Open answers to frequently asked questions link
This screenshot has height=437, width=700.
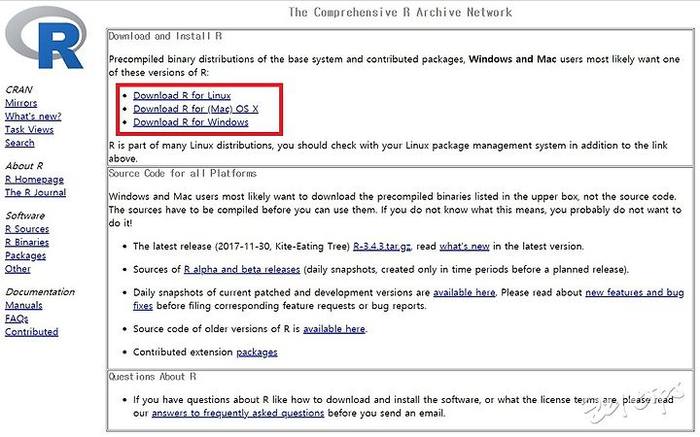pyautogui.click(x=238, y=414)
